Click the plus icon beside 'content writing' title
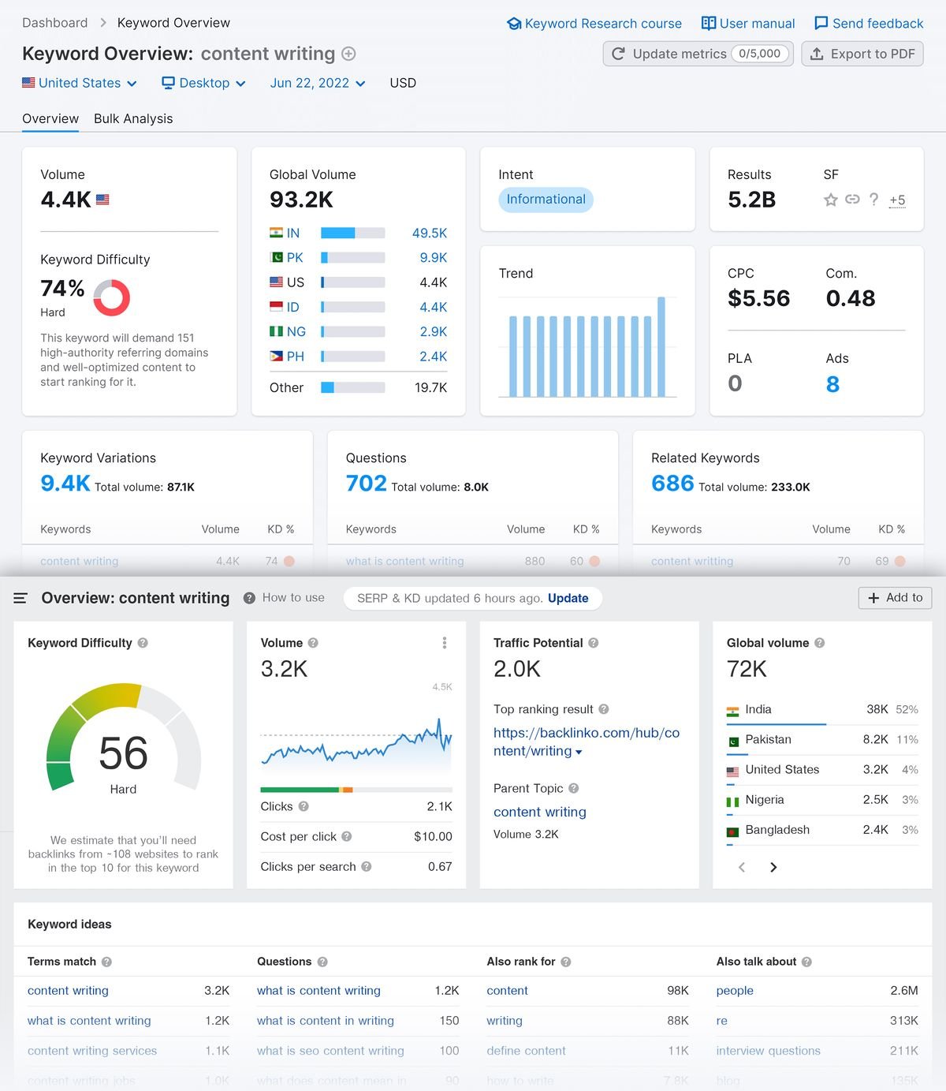This screenshot has width=946, height=1091. [x=348, y=54]
